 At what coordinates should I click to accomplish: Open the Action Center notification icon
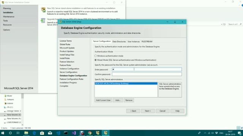240,133
